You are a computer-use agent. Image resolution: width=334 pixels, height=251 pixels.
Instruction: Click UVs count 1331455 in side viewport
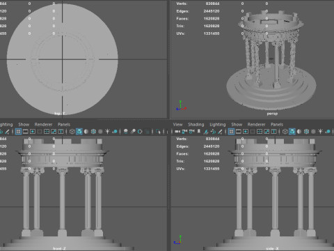(x=212, y=169)
